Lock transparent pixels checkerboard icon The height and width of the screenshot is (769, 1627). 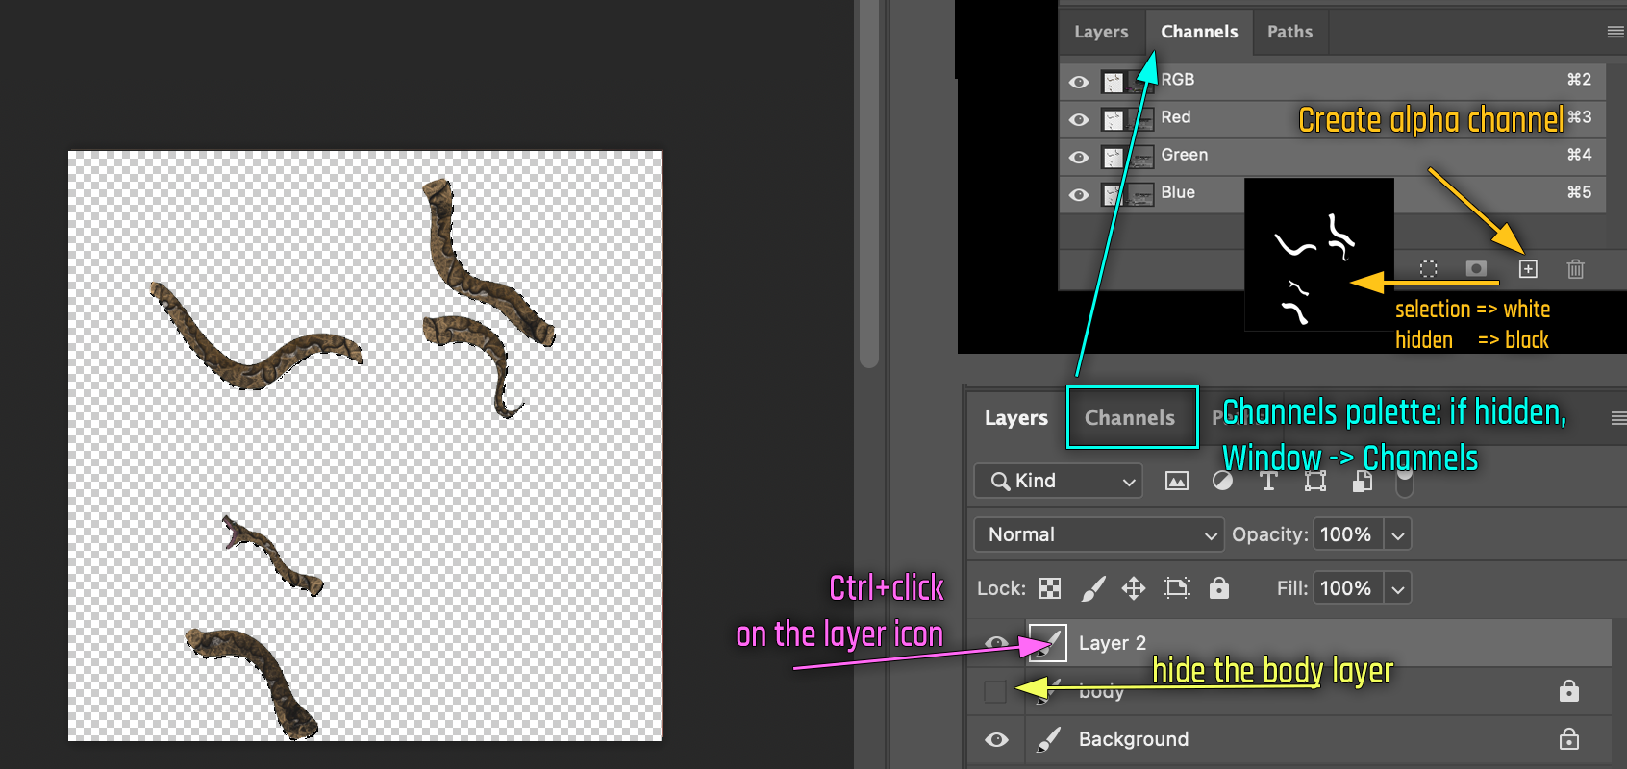point(1050,588)
